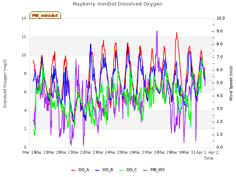Image resolution: width=236 pixels, height=177 pixels.
Task: Click the chart title Mayberry miniDot Dissolved Oxygen
Action: 117,4
